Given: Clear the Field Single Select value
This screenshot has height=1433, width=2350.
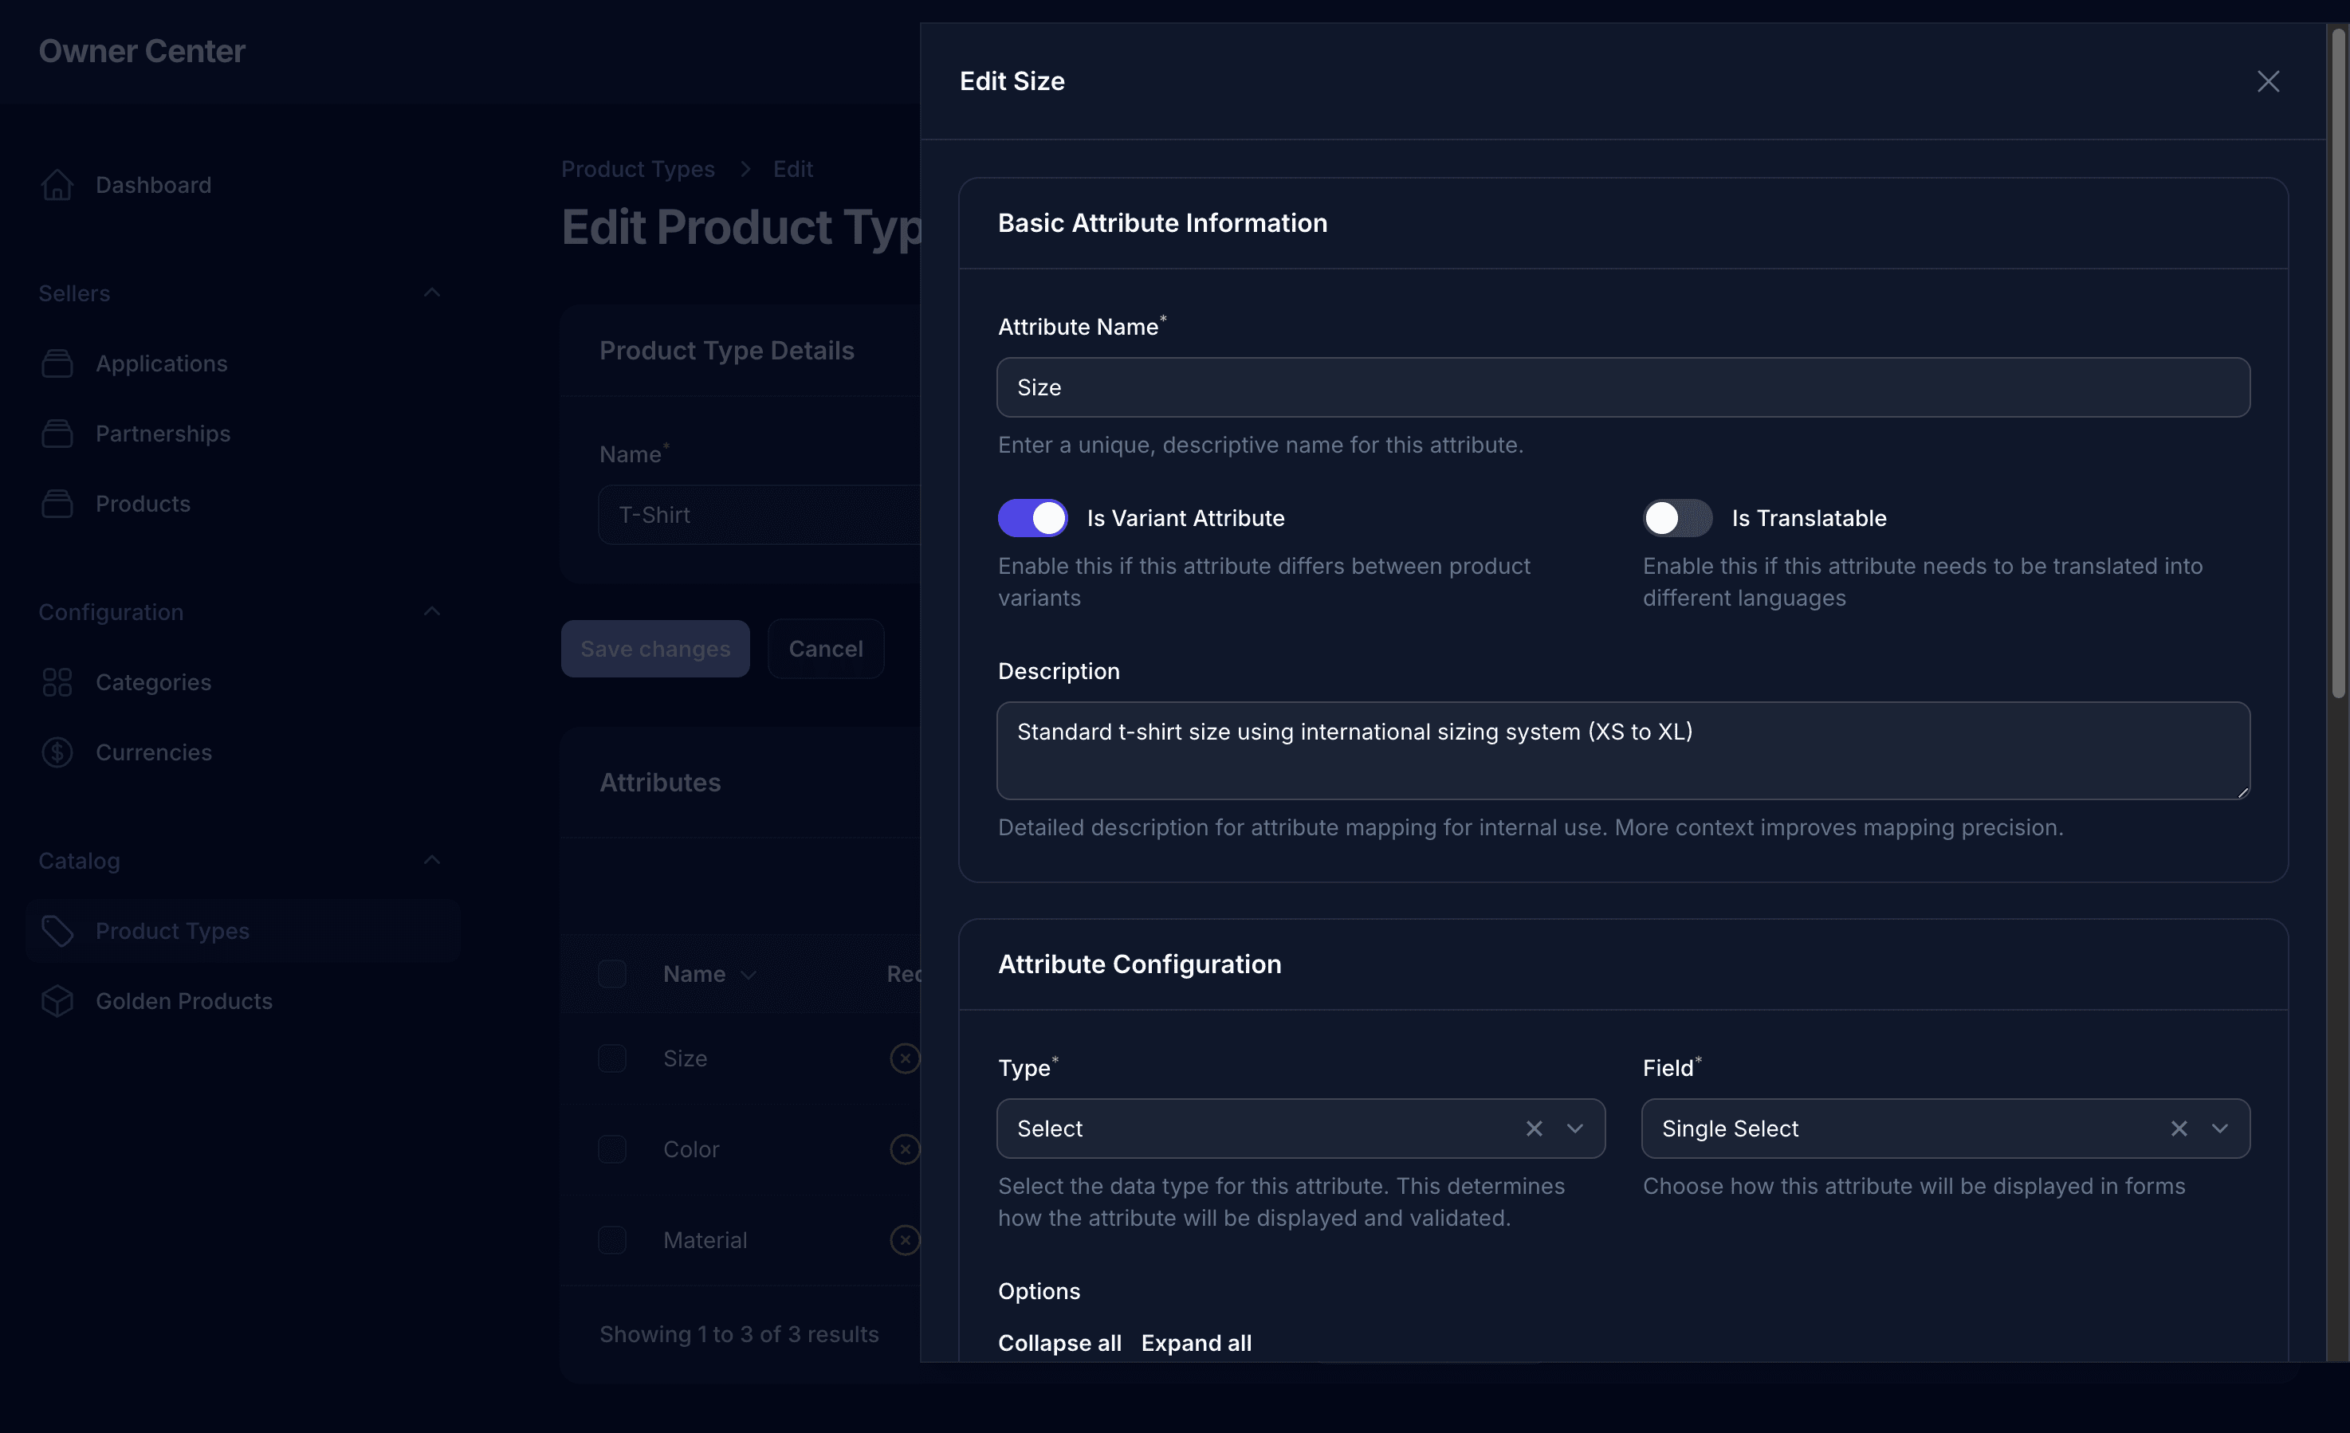Looking at the screenshot, I should point(2179,1129).
